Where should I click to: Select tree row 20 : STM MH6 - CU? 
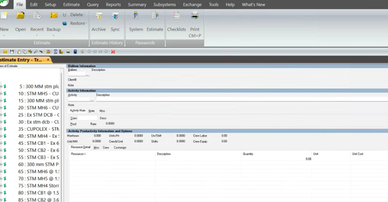click(39, 108)
